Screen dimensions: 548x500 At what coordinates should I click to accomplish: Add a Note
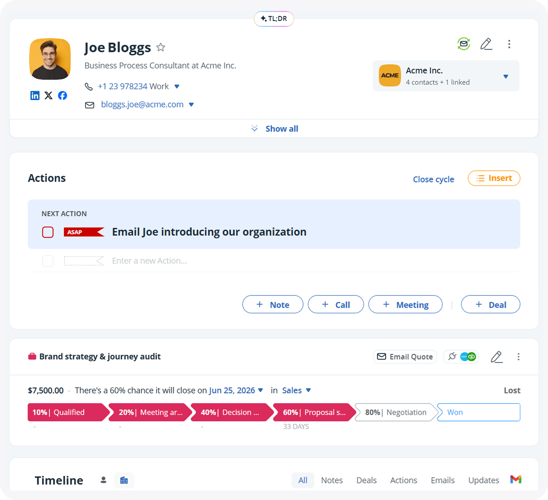pyautogui.click(x=273, y=304)
